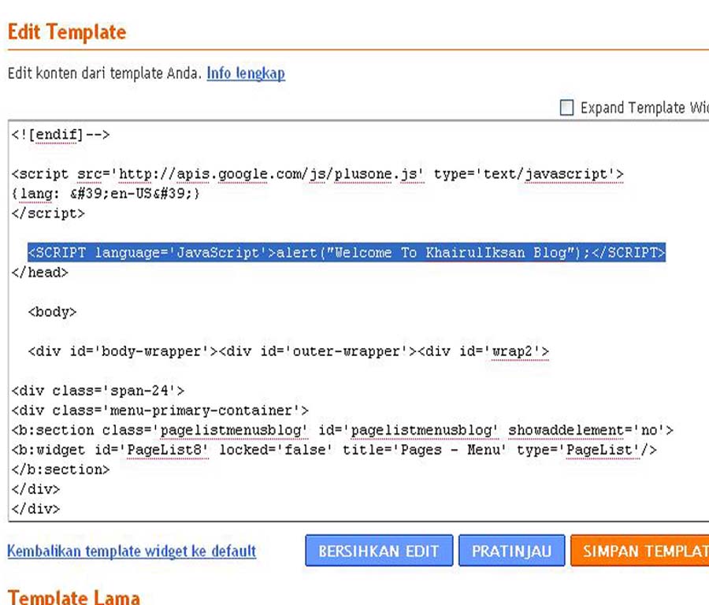Click the </b:section> closing line
The image size is (709, 605).
pyautogui.click(x=61, y=470)
